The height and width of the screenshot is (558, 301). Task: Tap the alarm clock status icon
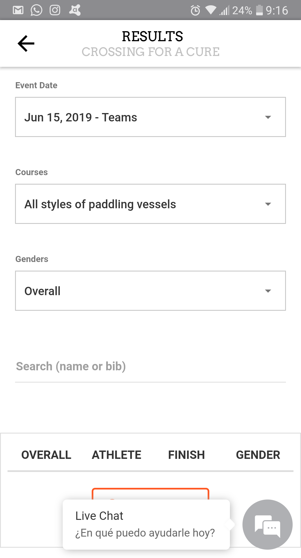pos(195,11)
